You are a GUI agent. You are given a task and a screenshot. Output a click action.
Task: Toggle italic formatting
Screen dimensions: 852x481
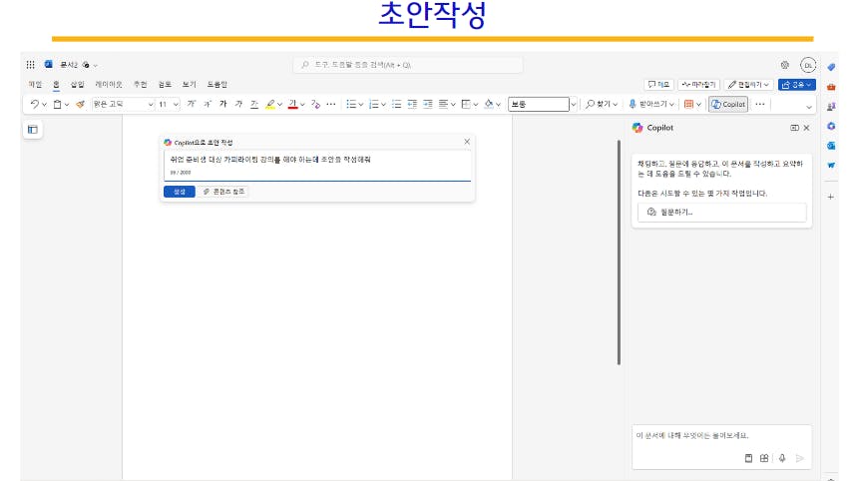[238, 104]
